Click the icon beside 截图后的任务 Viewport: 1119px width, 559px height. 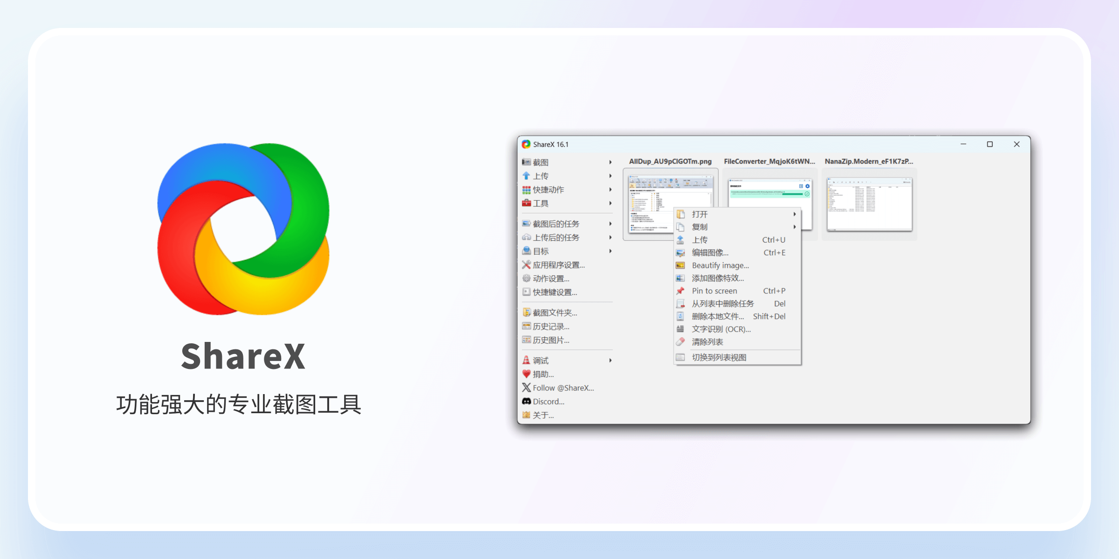click(526, 224)
